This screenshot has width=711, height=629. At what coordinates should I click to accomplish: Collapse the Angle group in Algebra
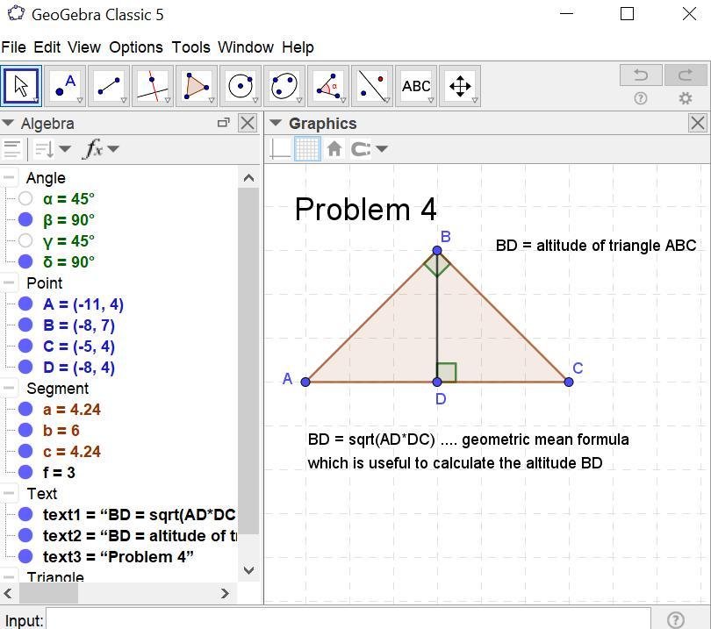point(9,178)
